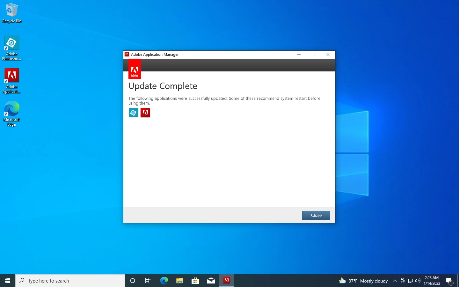The width and height of the screenshot is (459, 287).
Task: Minimize the Adobe Application Manager window
Action: point(299,55)
